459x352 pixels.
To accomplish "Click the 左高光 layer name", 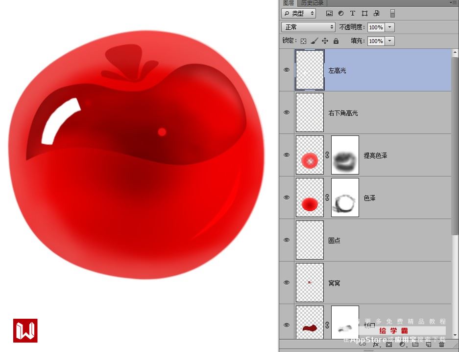I will tap(337, 70).
